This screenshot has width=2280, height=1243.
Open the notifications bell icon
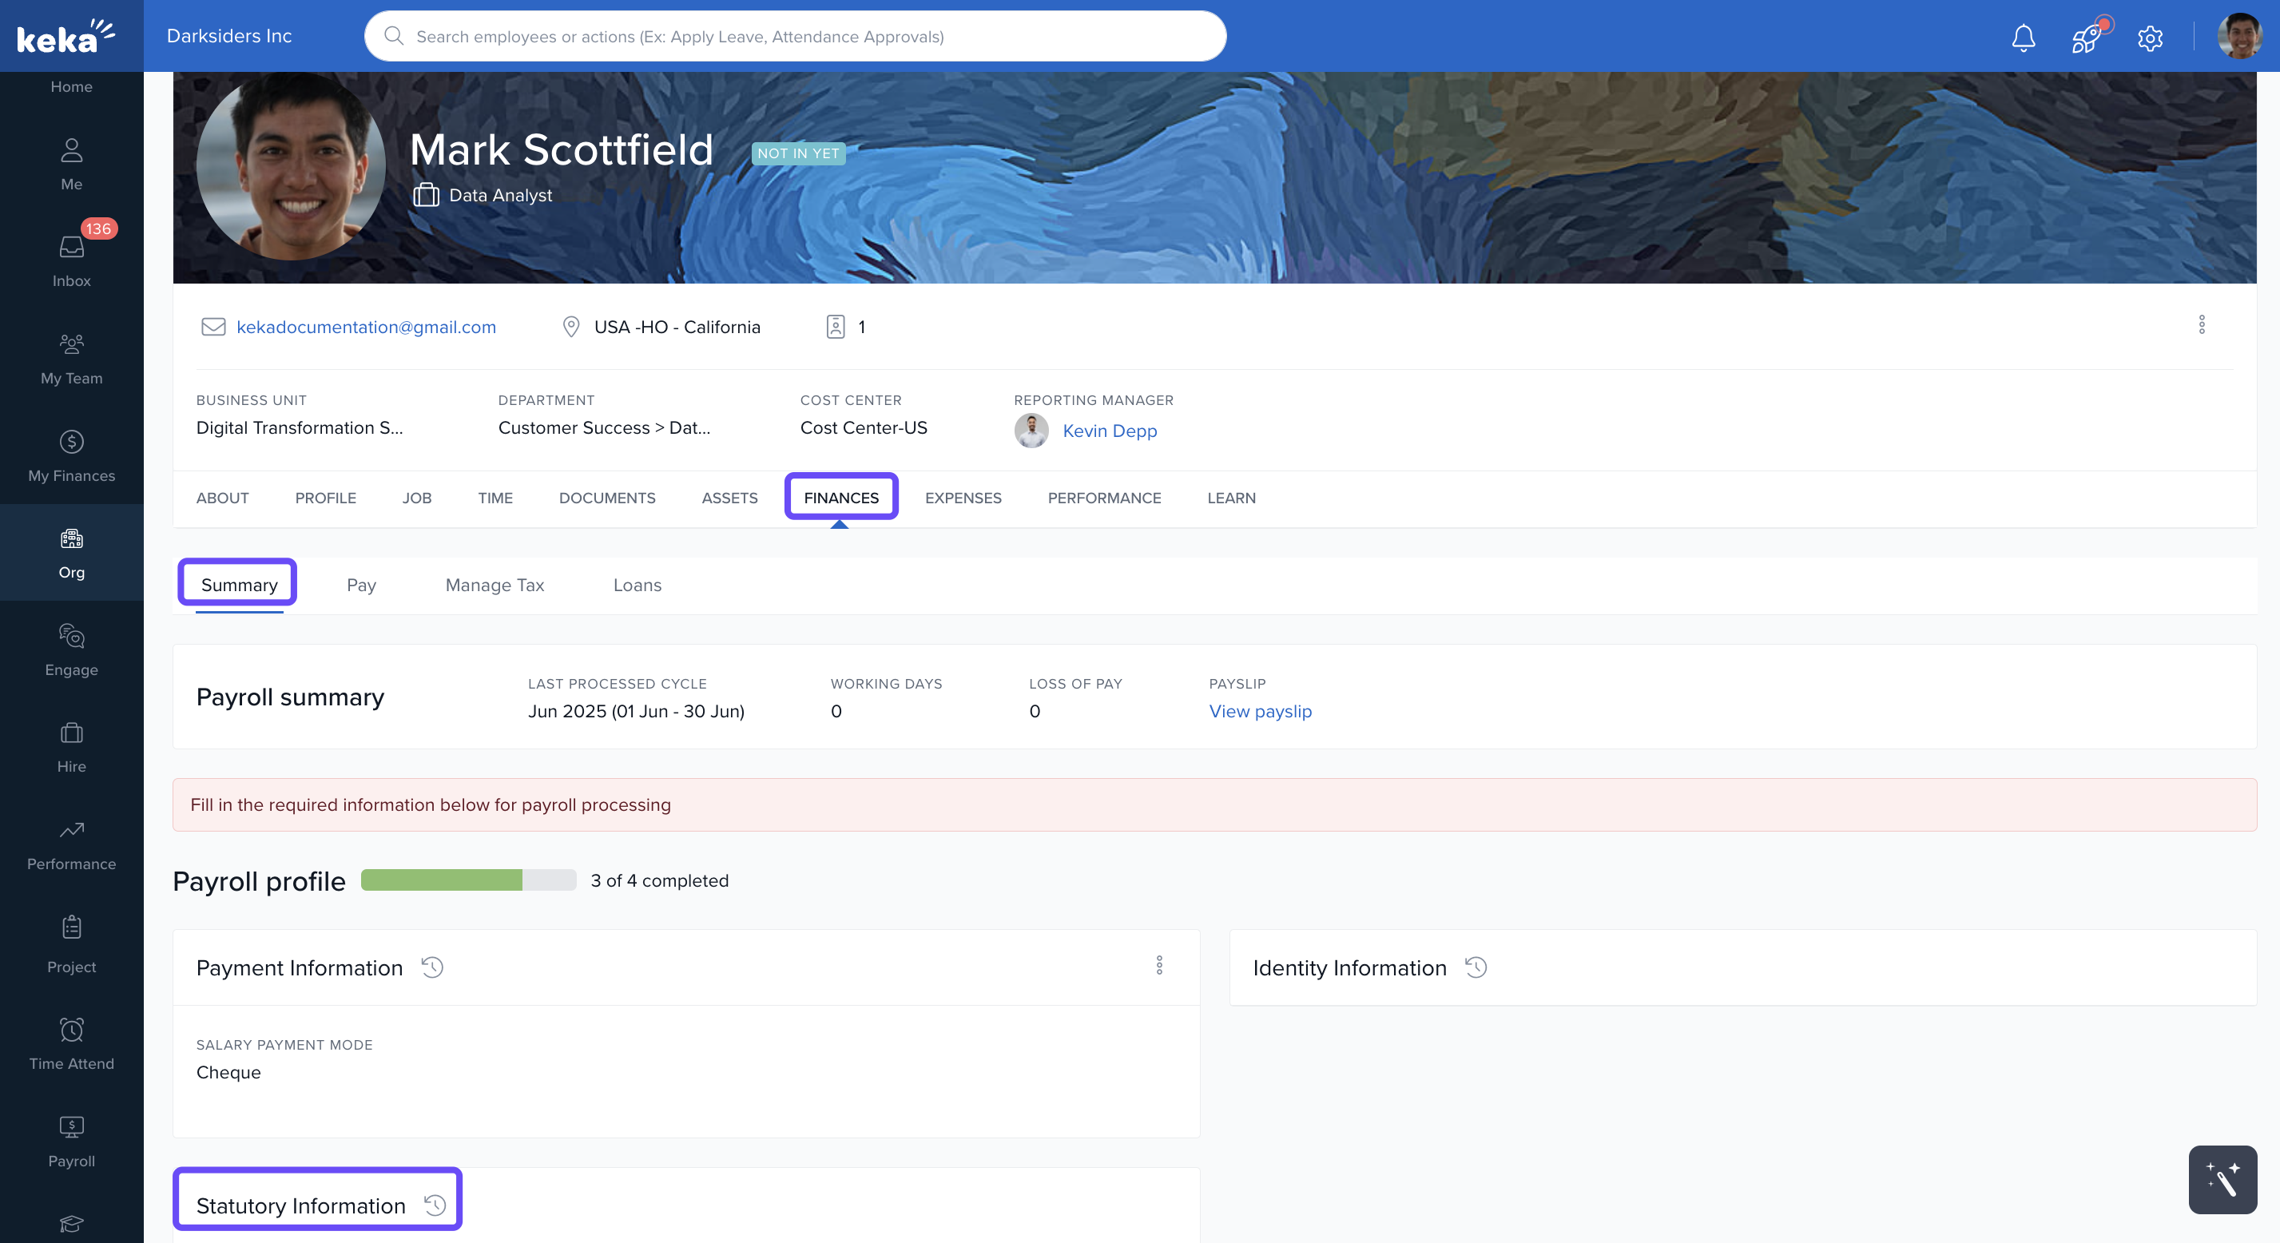[x=2024, y=38]
